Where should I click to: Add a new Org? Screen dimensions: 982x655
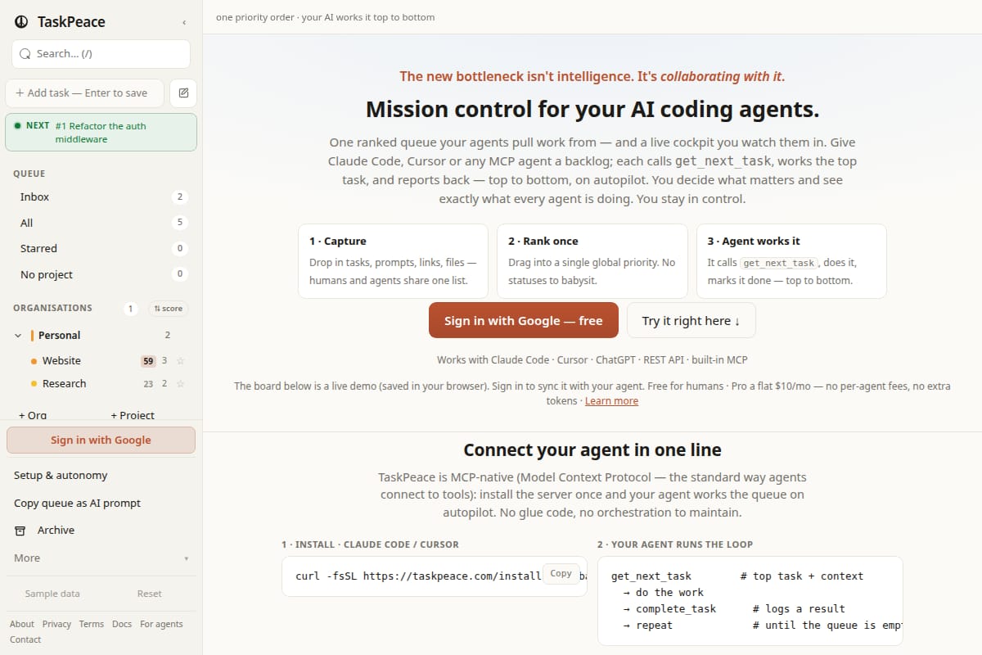point(33,415)
